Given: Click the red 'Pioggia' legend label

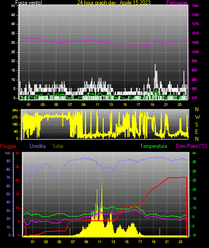Looking at the screenshot, I should pos(8,146).
